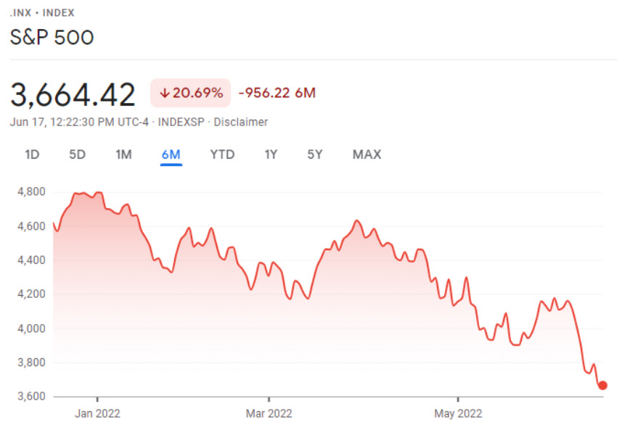
Task: Click the red end-of-line price dot
Action: [602, 385]
